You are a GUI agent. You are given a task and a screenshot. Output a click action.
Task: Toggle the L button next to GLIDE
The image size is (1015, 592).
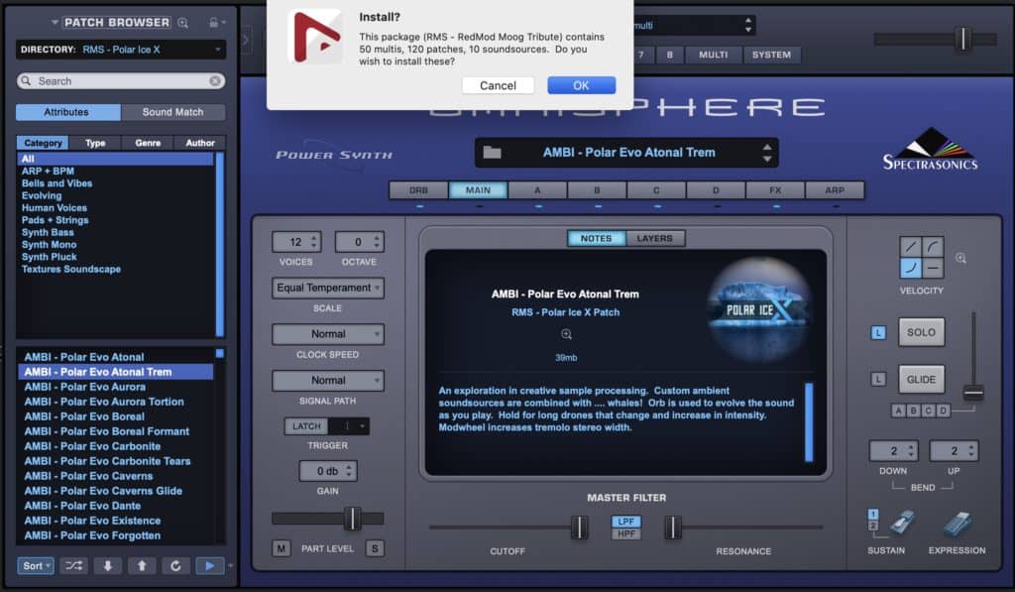pyautogui.click(x=878, y=380)
